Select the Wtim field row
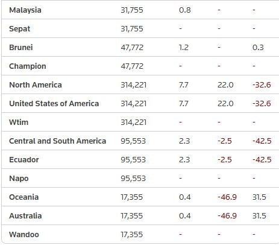This screenshot has height=245, width=279. click(x=140, y=122)
